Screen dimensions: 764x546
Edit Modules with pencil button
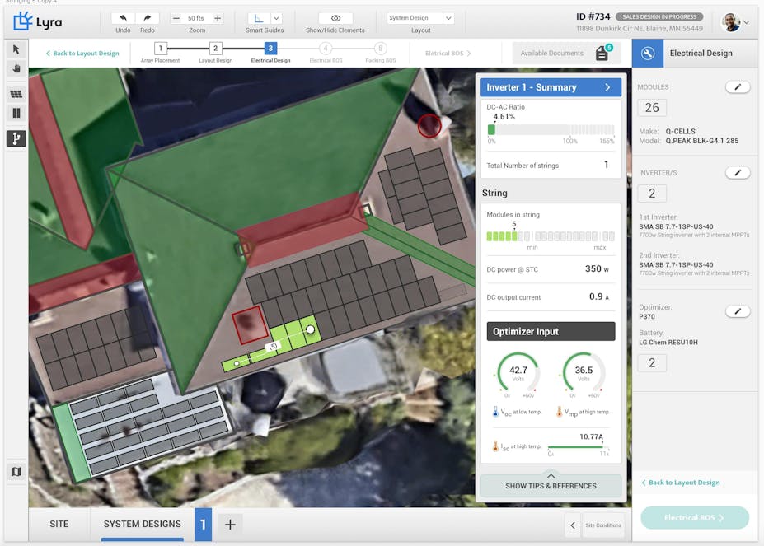coord(738,86)
